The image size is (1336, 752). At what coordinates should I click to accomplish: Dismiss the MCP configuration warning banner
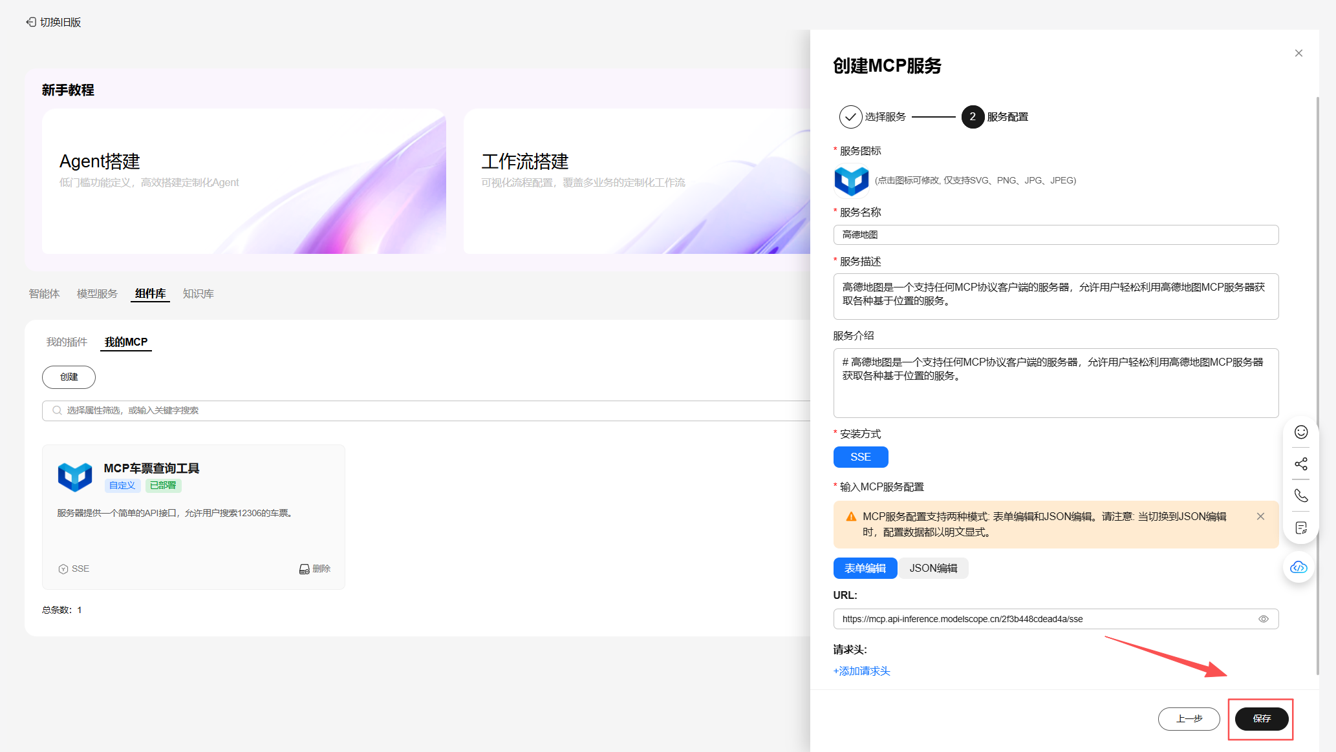point(1260,516)
